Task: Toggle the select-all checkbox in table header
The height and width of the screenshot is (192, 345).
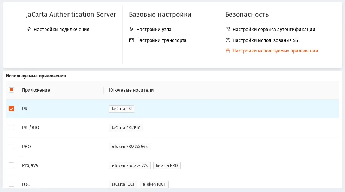Action: [x=12, y=90]
